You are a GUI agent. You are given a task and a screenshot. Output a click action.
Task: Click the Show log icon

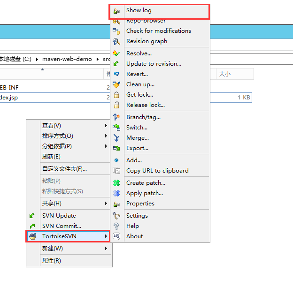pyautogui.click(x=116, y=11)
